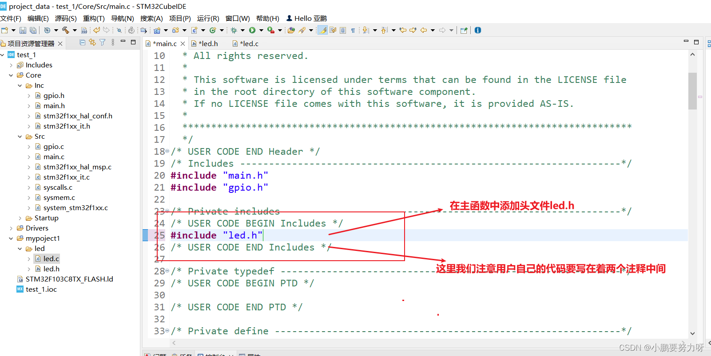The image size is (711, 356).
Task: Collapse all in project explorer
Action: 82,42
